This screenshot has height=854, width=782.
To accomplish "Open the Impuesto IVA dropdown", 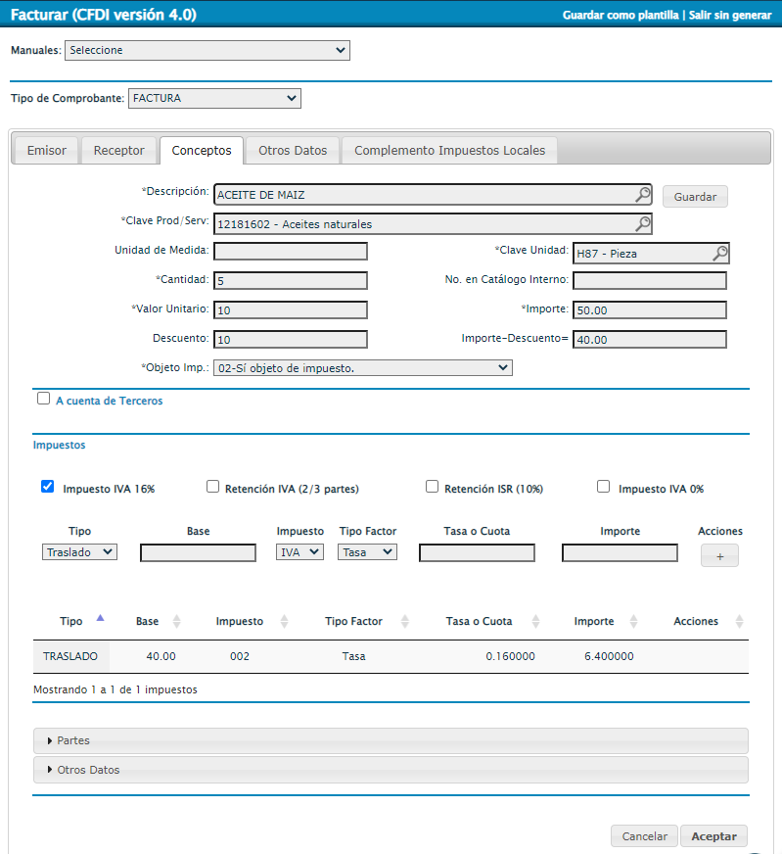I will [299, 551].
